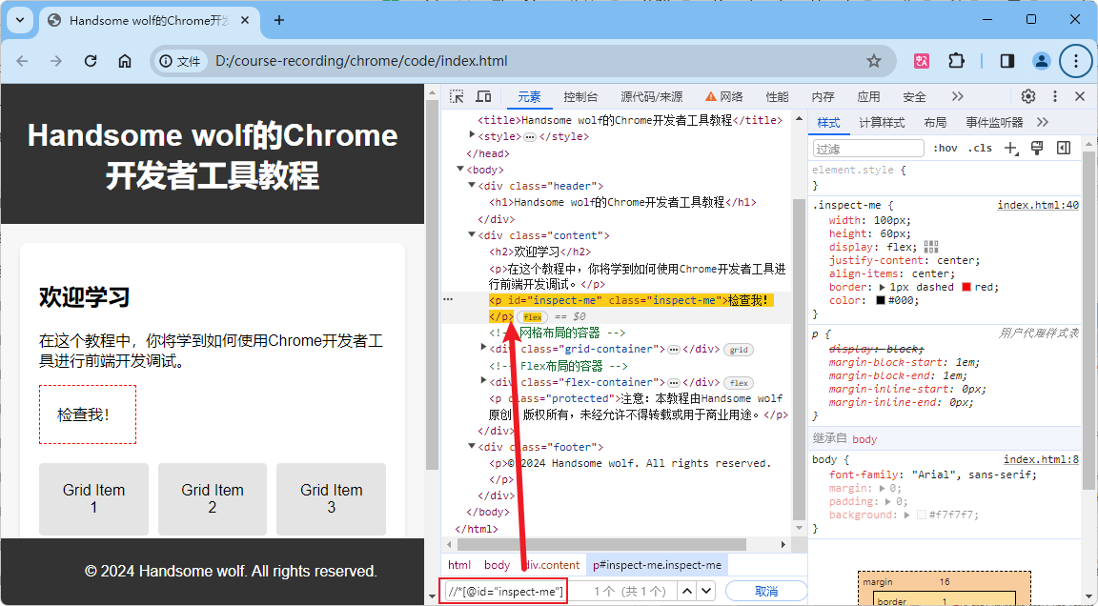Open flexbox editor icon next to display: flex
1098x606 pixels.
coord(930,247)
